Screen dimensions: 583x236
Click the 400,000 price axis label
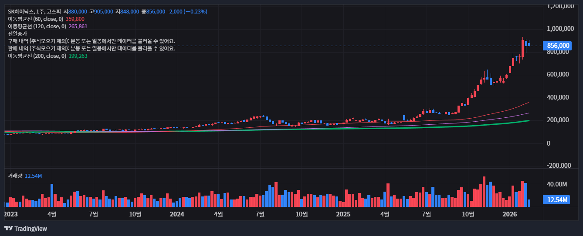[557, 97]
